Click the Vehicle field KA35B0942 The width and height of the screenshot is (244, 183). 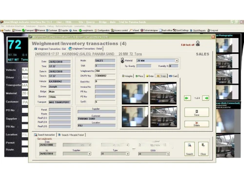pyautogui.click(x=60, y=81)
